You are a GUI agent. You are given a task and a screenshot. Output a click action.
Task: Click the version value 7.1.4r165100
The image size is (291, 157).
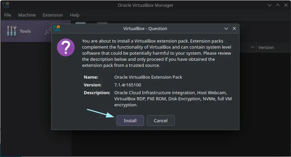(128, 85)
